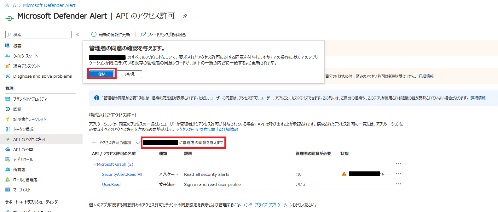Open アクセス許可と同意に関する詳細情報 link
This screenshot has height=212, width=498.
click(207, 129)
